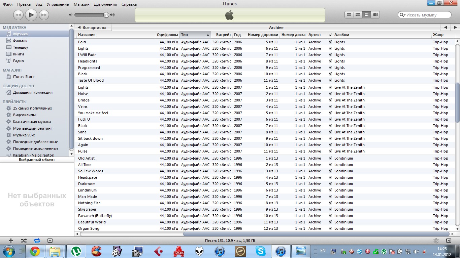The width and height of the screenshot is (460, 258).
Task: Open the Дополнения menu
Action: coord(105,4)
